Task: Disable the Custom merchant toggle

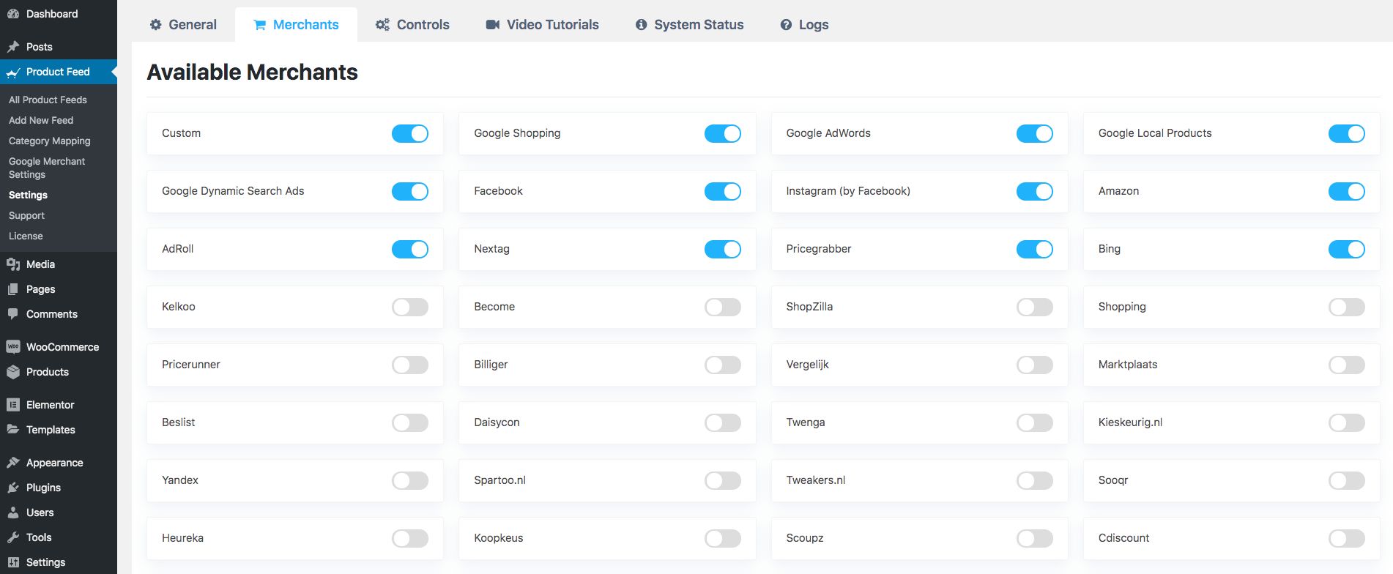Action: pyautogui.click(x=410, y=133)
